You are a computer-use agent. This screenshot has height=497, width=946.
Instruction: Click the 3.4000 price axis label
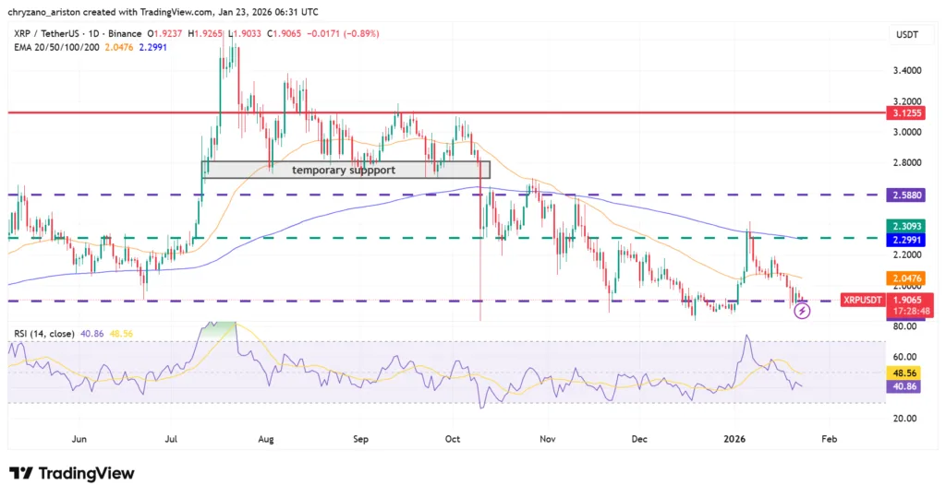coord(907,70)
